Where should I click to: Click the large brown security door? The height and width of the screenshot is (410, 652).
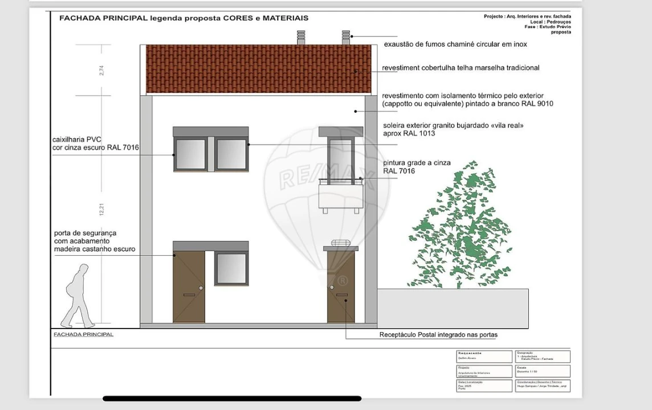pos(189,286)
